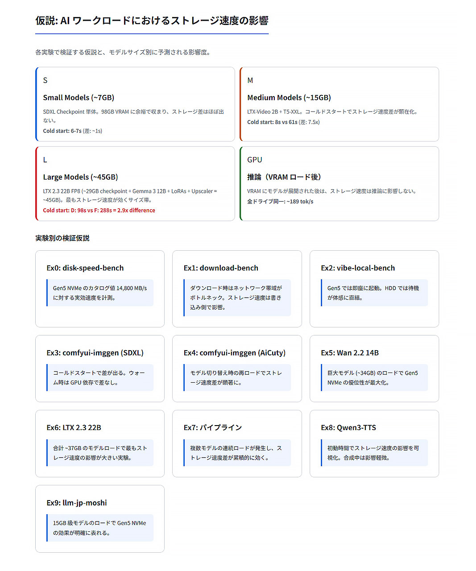The width and height of the screenshot is (476, 571).
Task: Click the 推論（VRAM ロード後）card title
Action: click(x=284, y=177)
